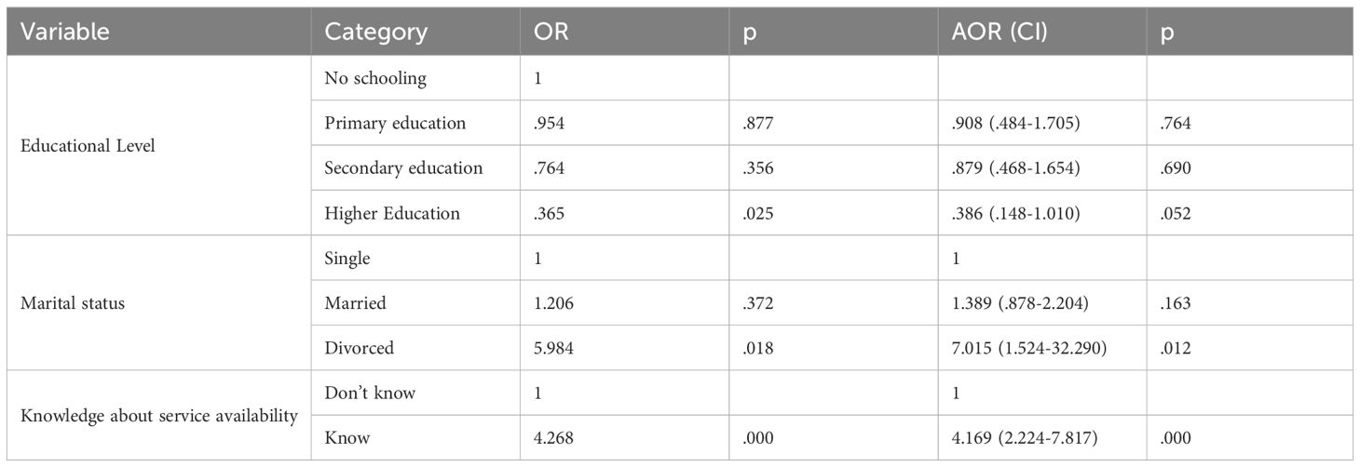Select the OR value 5.984

[x=551, y=348]
